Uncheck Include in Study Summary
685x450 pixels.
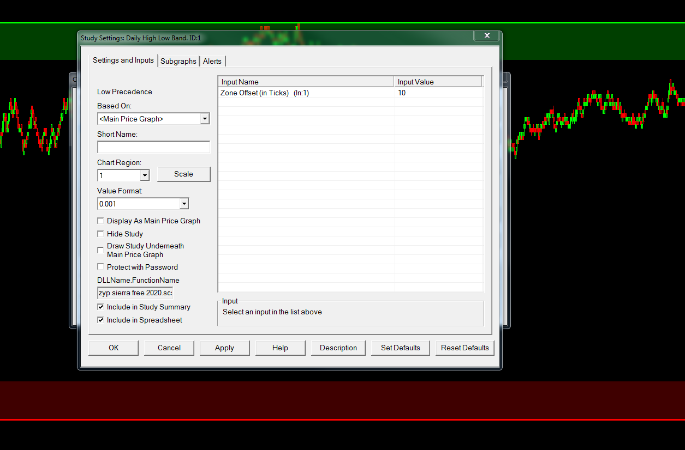(100, 307)
